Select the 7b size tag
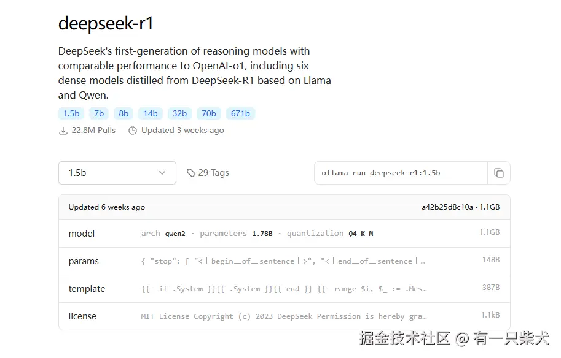The height and width of the screenshot is (358, 561). coord(99,113)
